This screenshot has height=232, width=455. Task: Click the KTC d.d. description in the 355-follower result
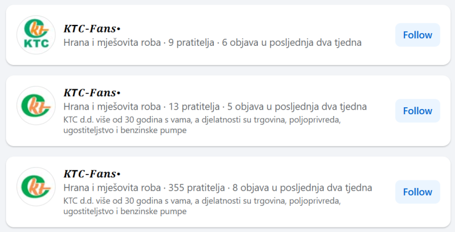200,206
